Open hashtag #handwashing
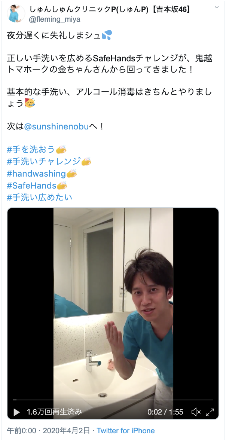Viewport: 226px width, 440px height. [x=36, y=174]
